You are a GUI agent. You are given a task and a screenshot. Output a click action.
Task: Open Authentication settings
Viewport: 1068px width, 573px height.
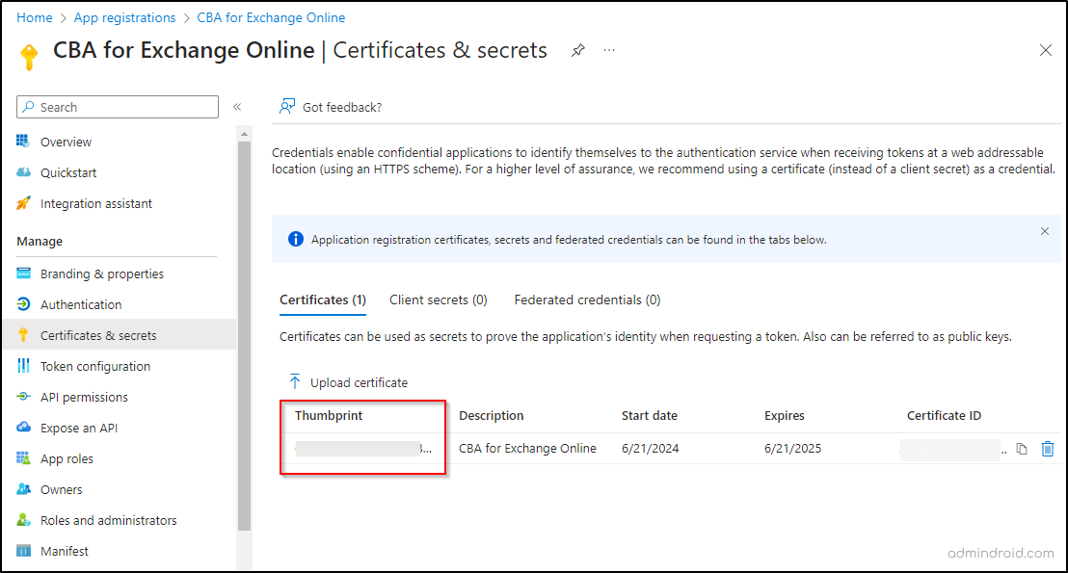pos(78,304)
